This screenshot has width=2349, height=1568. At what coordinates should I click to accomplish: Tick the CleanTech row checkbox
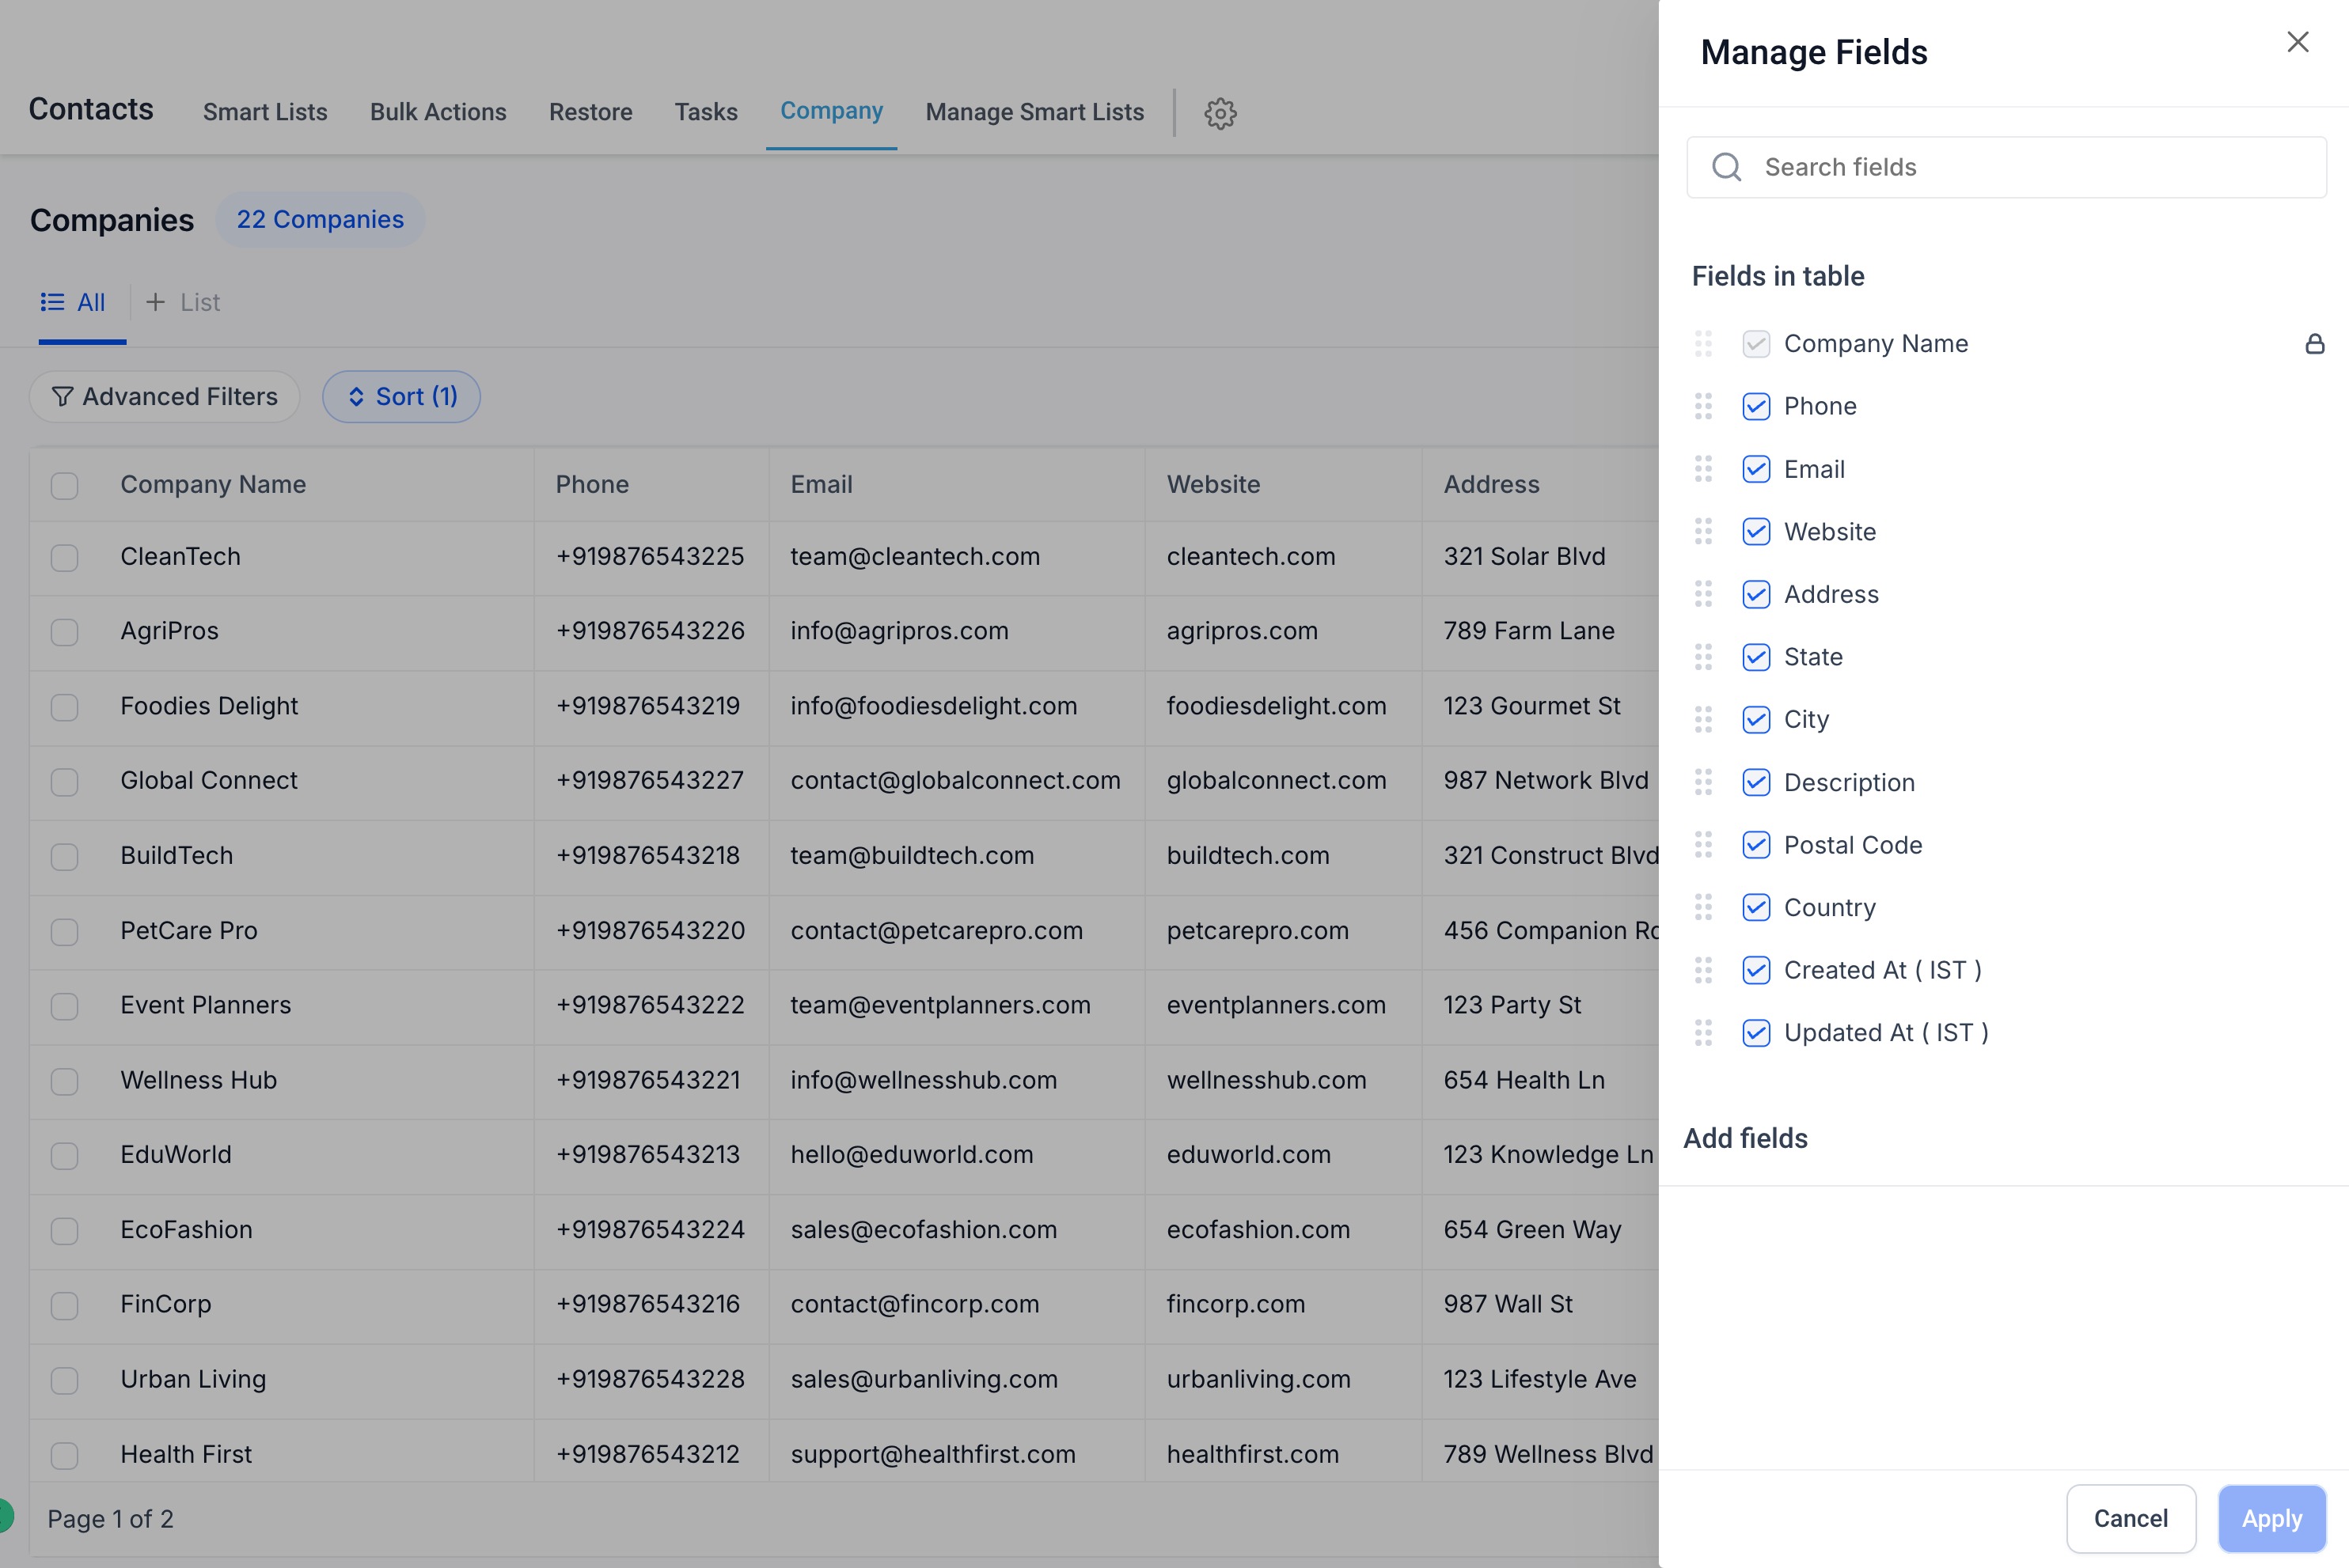[x=65, y=557]
